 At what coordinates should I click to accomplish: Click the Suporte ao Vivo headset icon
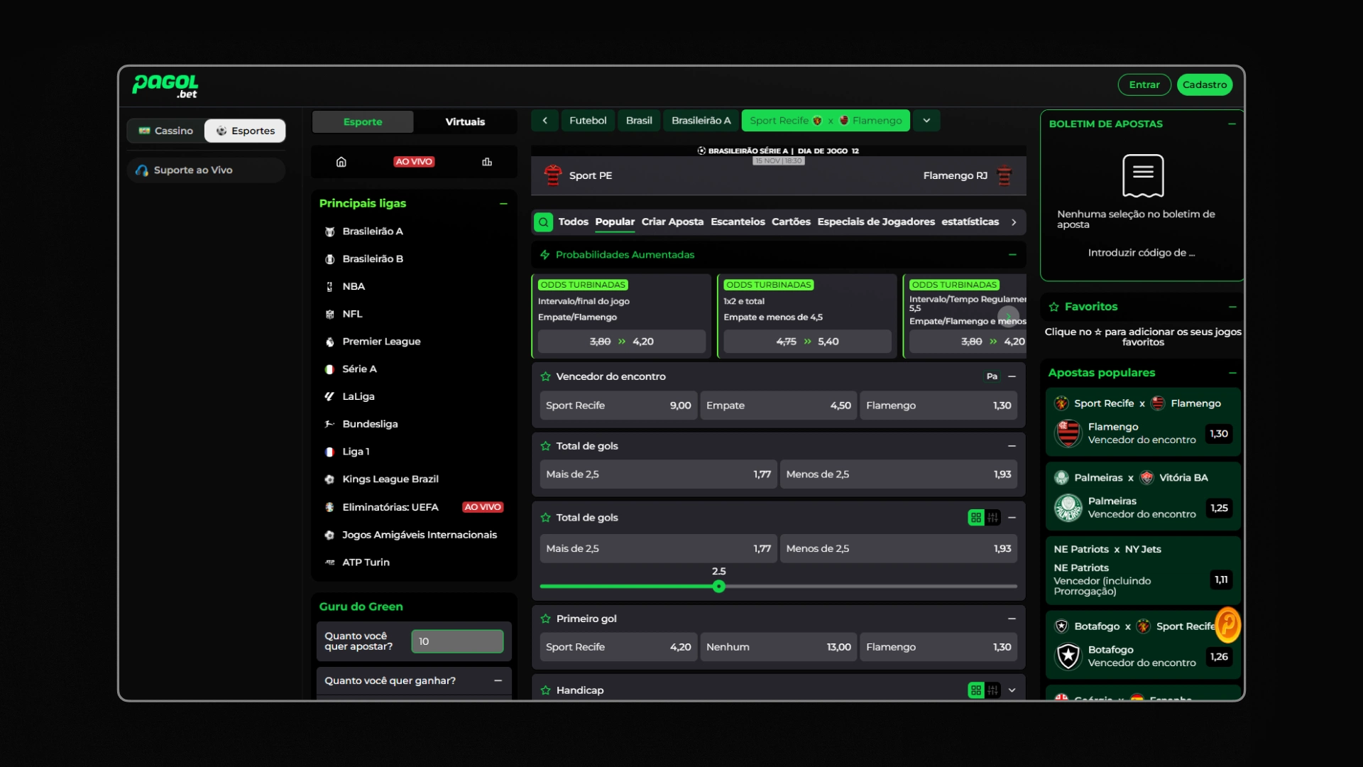(142, 170)
